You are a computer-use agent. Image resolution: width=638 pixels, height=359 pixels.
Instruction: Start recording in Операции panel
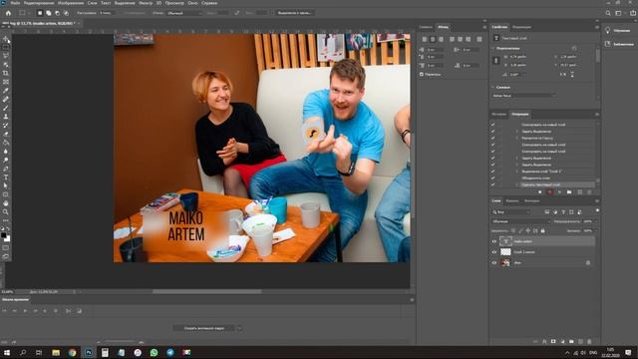pos(549,192)
